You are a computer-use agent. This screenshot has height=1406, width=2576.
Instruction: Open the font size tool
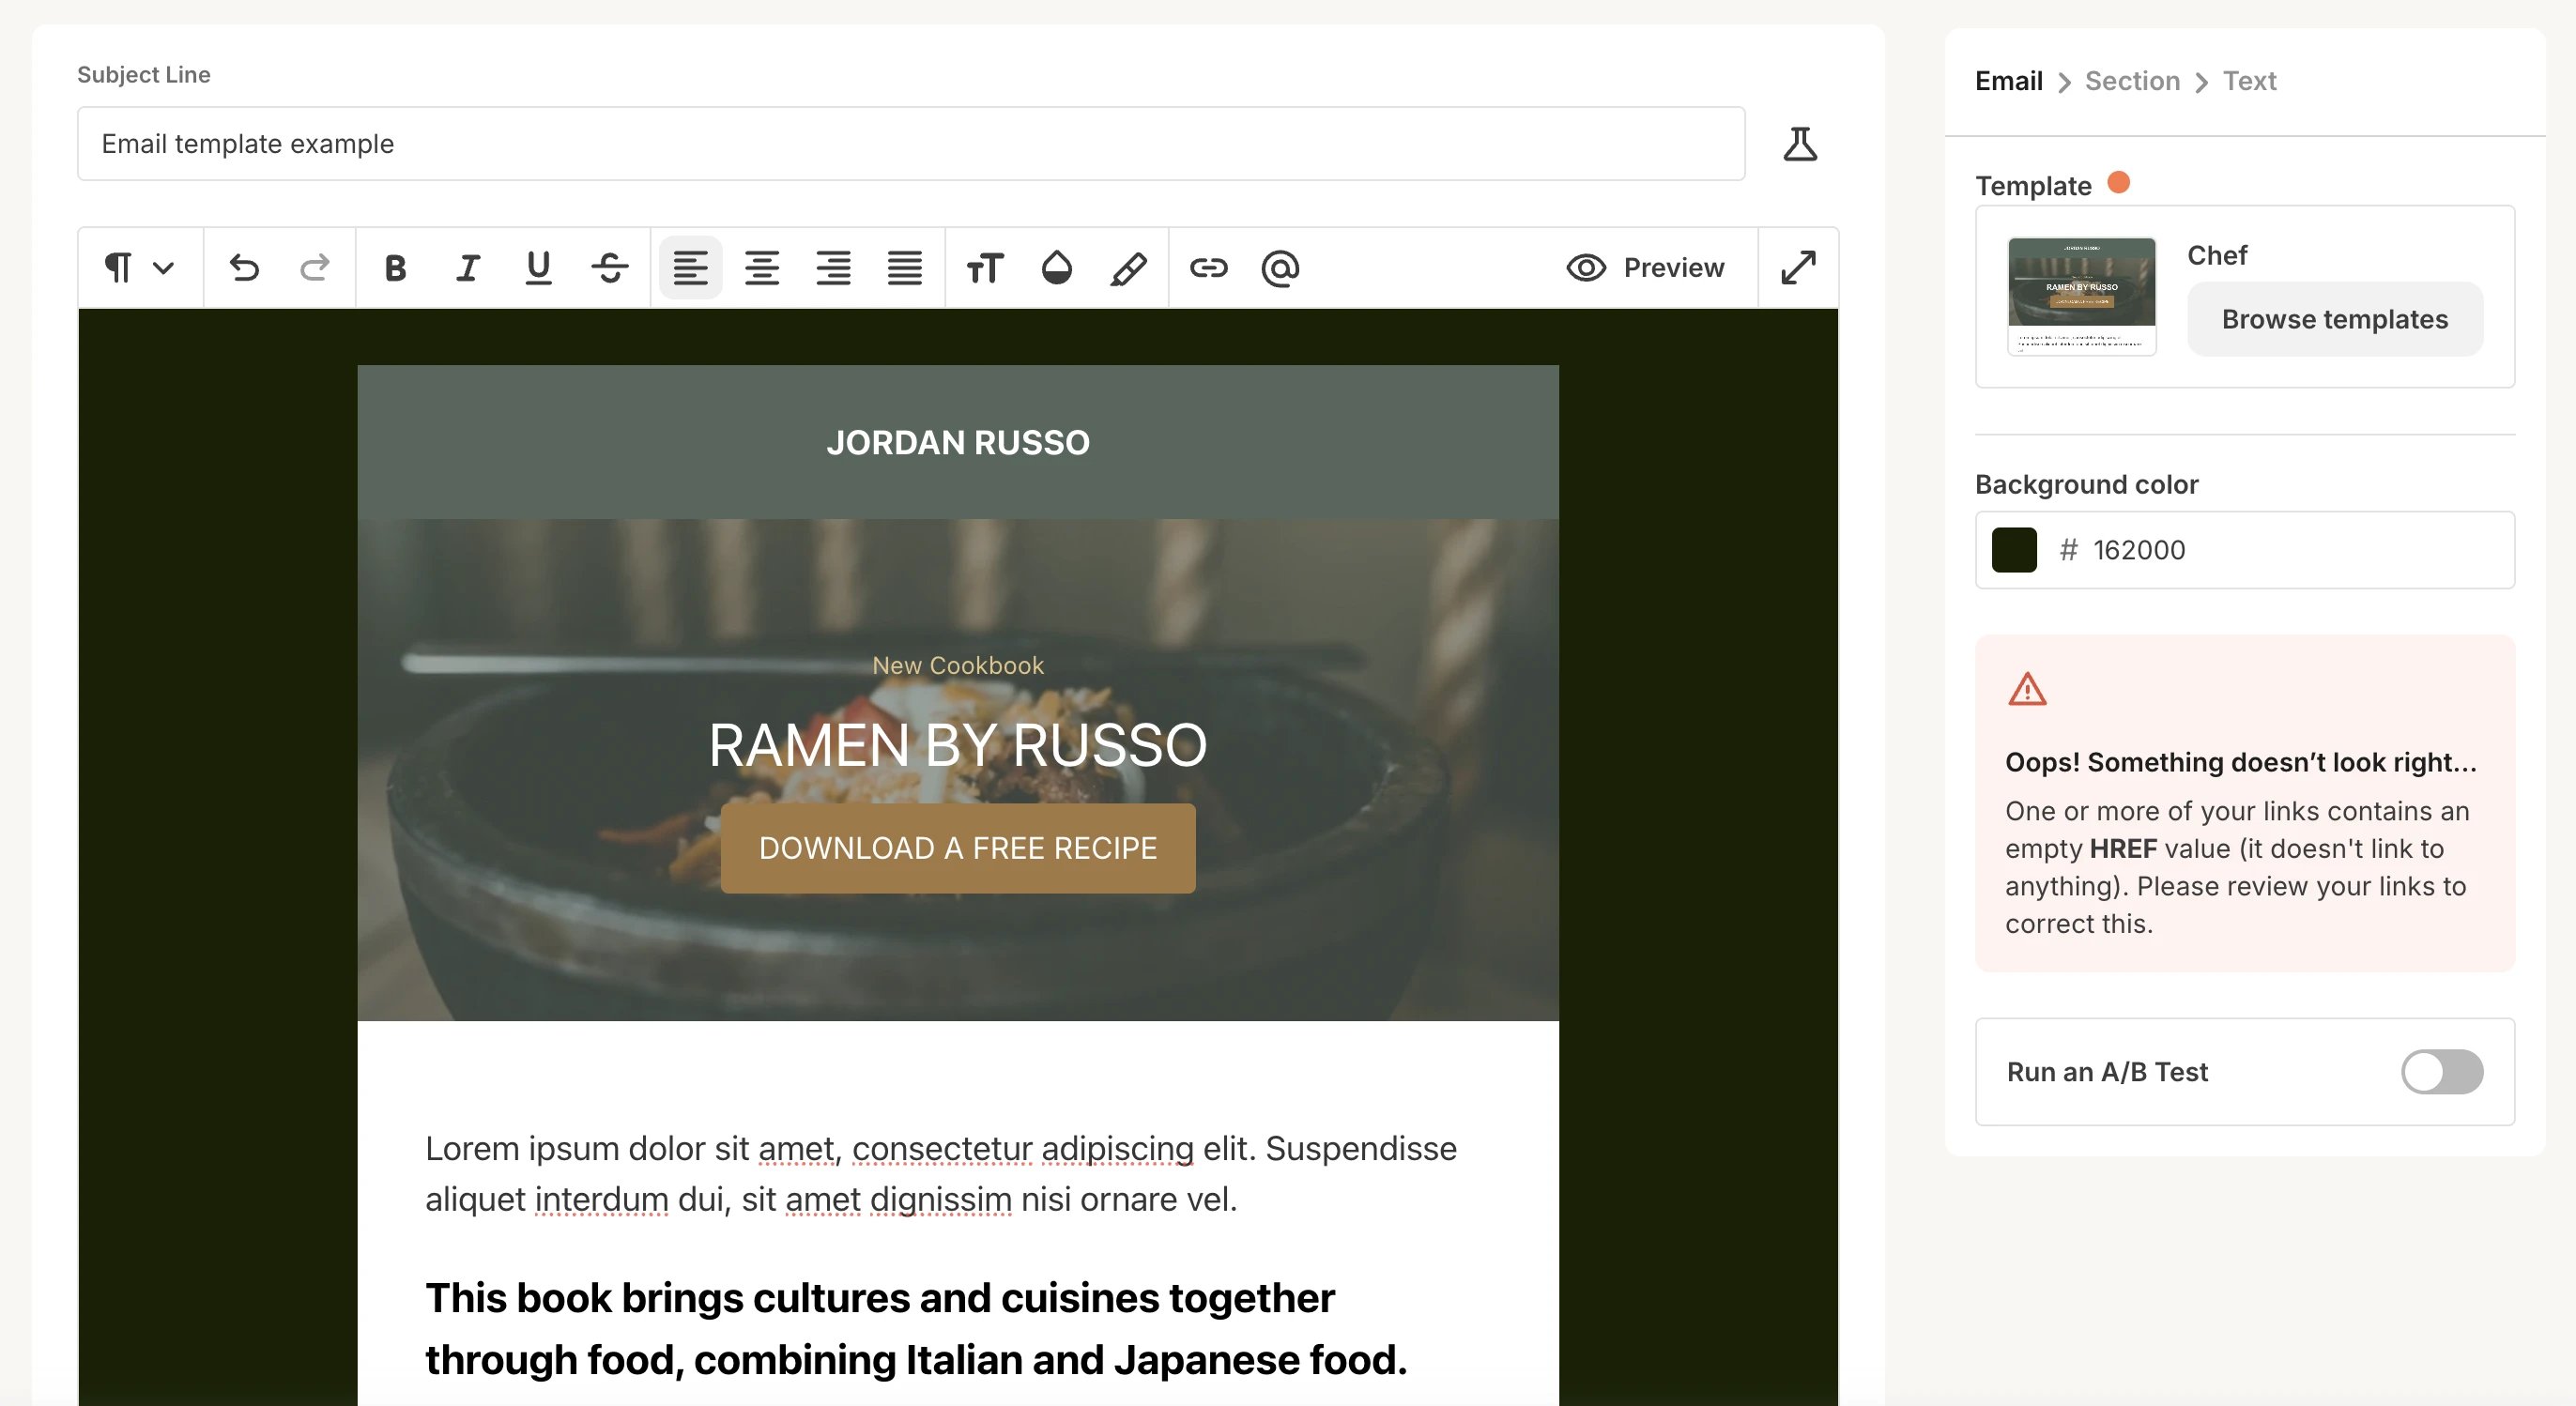pos(984,268)
